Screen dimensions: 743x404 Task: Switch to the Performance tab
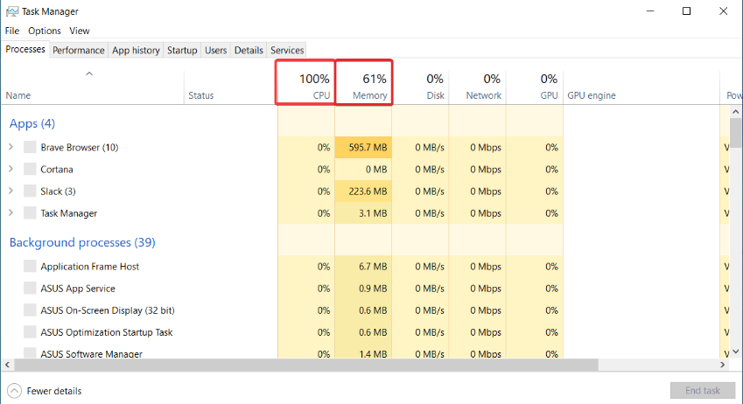pos(79,51)
